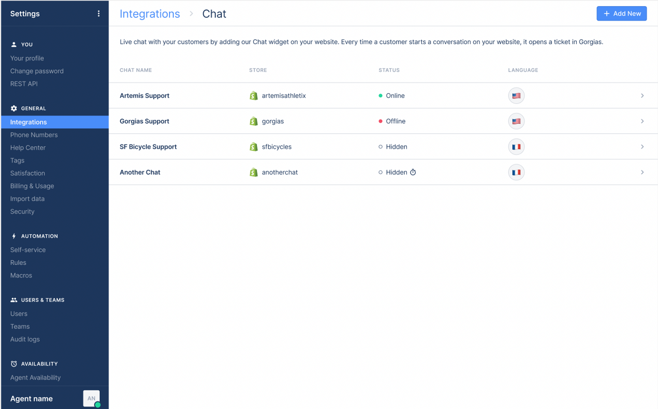Open Macros page
Viewport: 658px width, 409px height.
[x=21, y=275]
